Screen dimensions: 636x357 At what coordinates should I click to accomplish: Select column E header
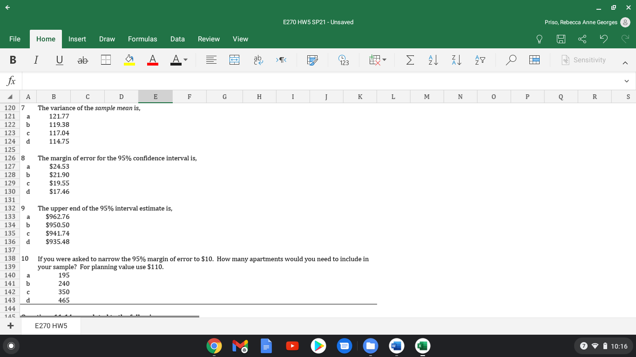pos(156,97)
